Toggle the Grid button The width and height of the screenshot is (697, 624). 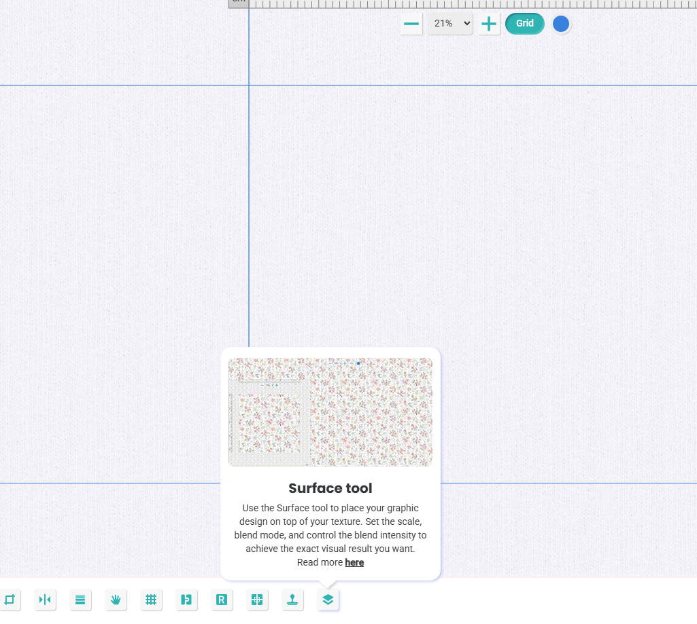(524, 24)
